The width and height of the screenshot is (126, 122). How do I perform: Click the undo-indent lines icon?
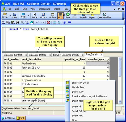click(59, 22)
